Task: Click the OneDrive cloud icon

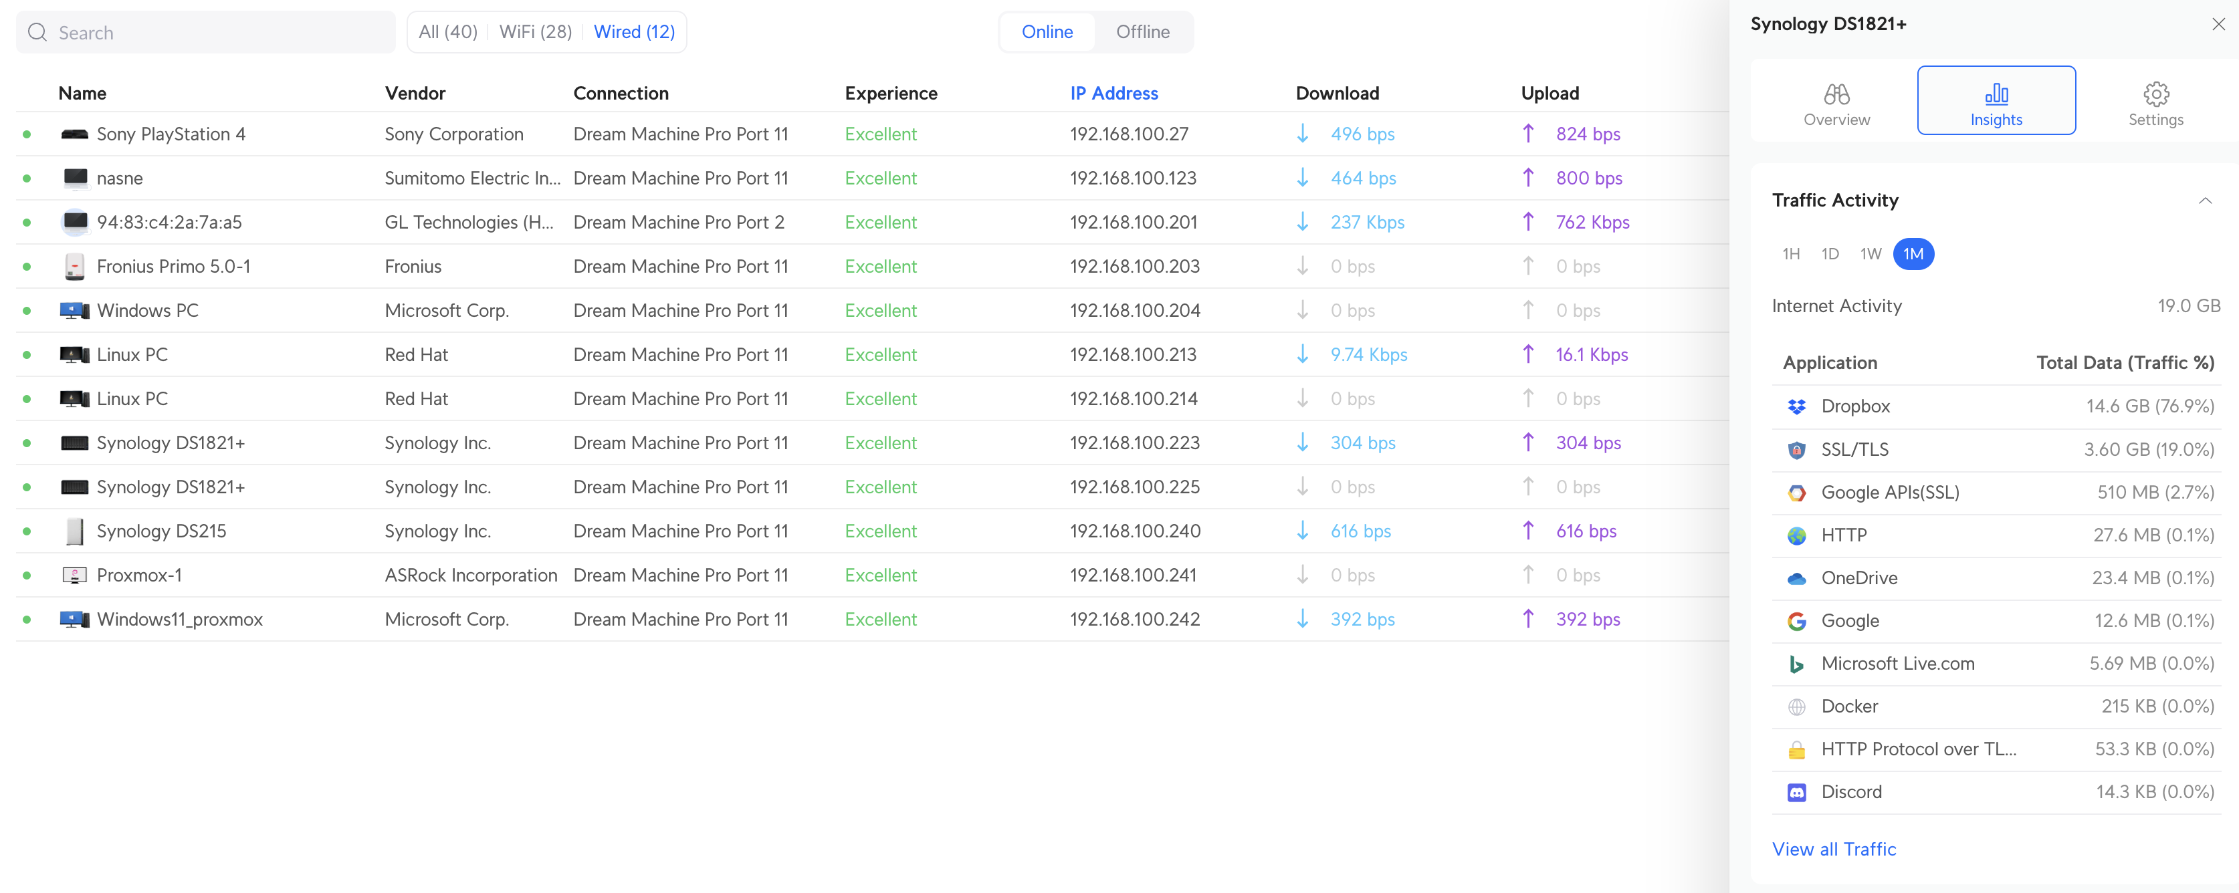Action: 1796,579
